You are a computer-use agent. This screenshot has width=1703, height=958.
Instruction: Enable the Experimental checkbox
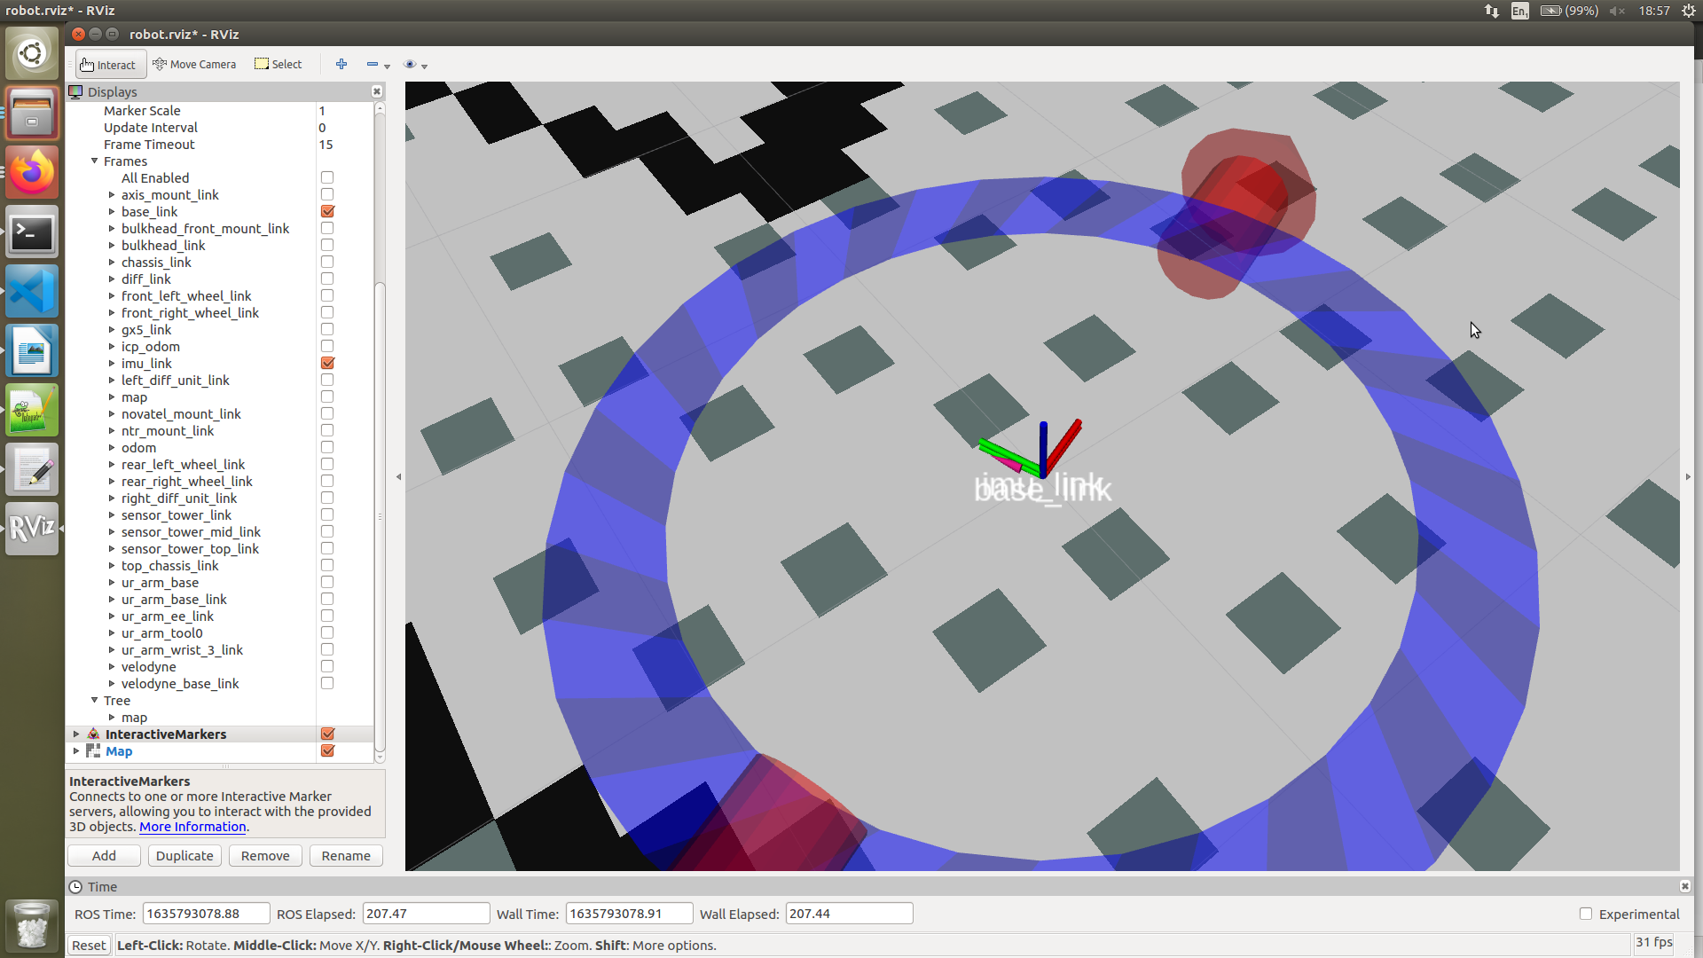coord(1585,914)
